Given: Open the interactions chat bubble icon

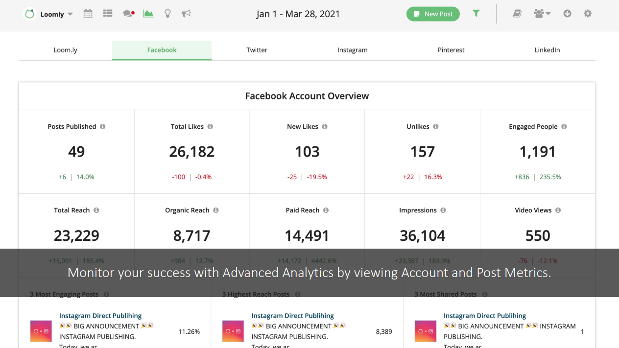Looking at the screenshot, I should [x=128, y=14].
